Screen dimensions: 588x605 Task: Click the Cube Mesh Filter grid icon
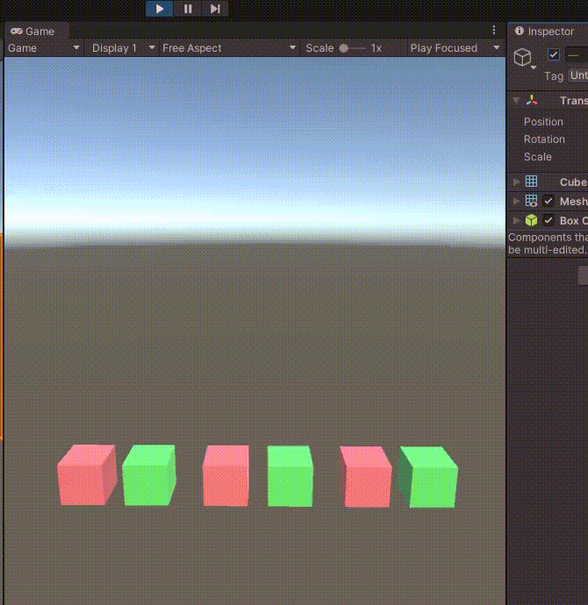[x=531, y=181]
